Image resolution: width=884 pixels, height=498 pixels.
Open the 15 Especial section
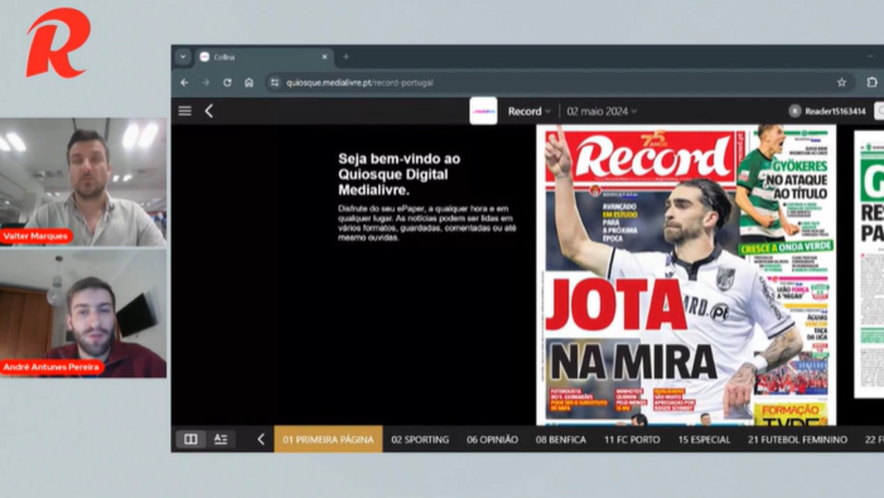pos(704,439)
